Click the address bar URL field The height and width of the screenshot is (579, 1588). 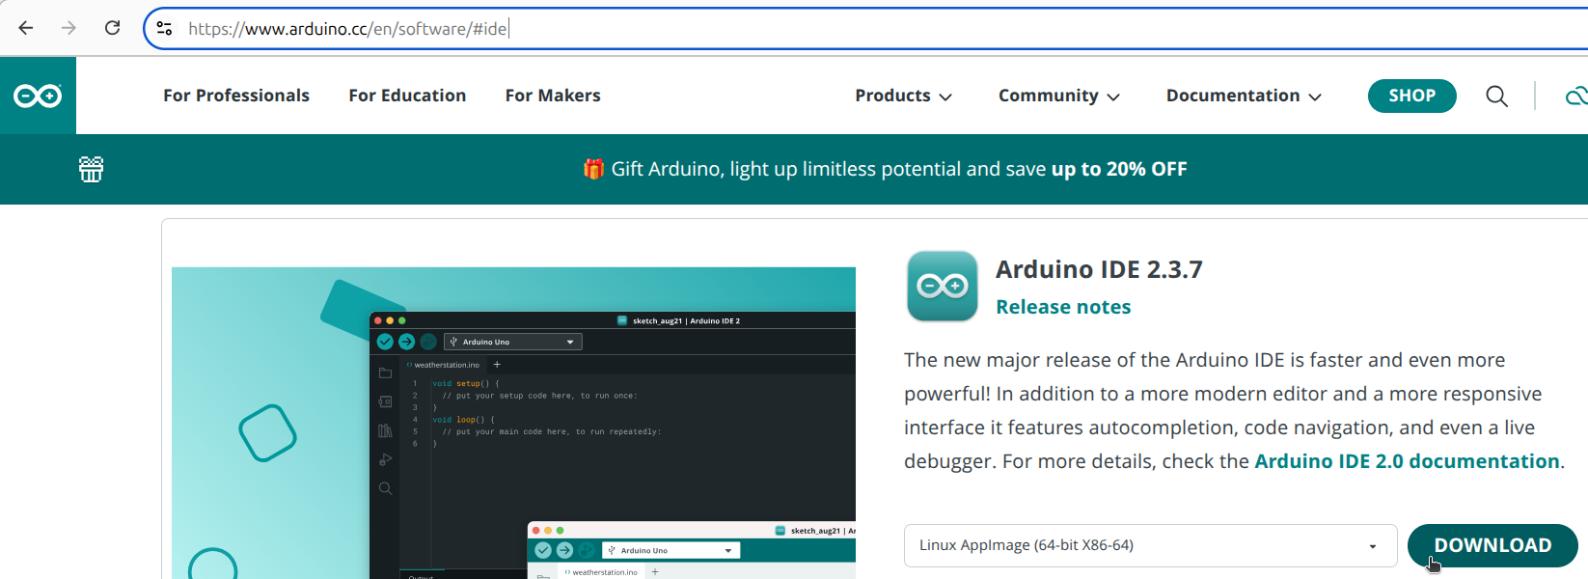(868, 28)
